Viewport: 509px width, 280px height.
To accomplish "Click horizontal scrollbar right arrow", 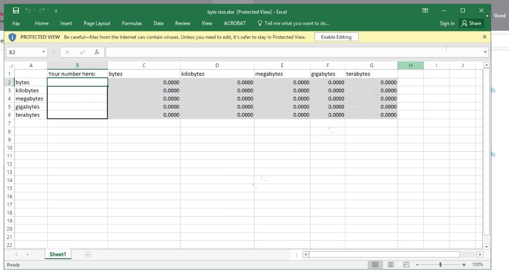I will tap(480, 255).
